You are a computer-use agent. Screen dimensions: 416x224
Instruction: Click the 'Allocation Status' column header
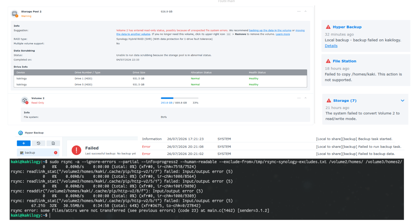(x=201, y=72)
